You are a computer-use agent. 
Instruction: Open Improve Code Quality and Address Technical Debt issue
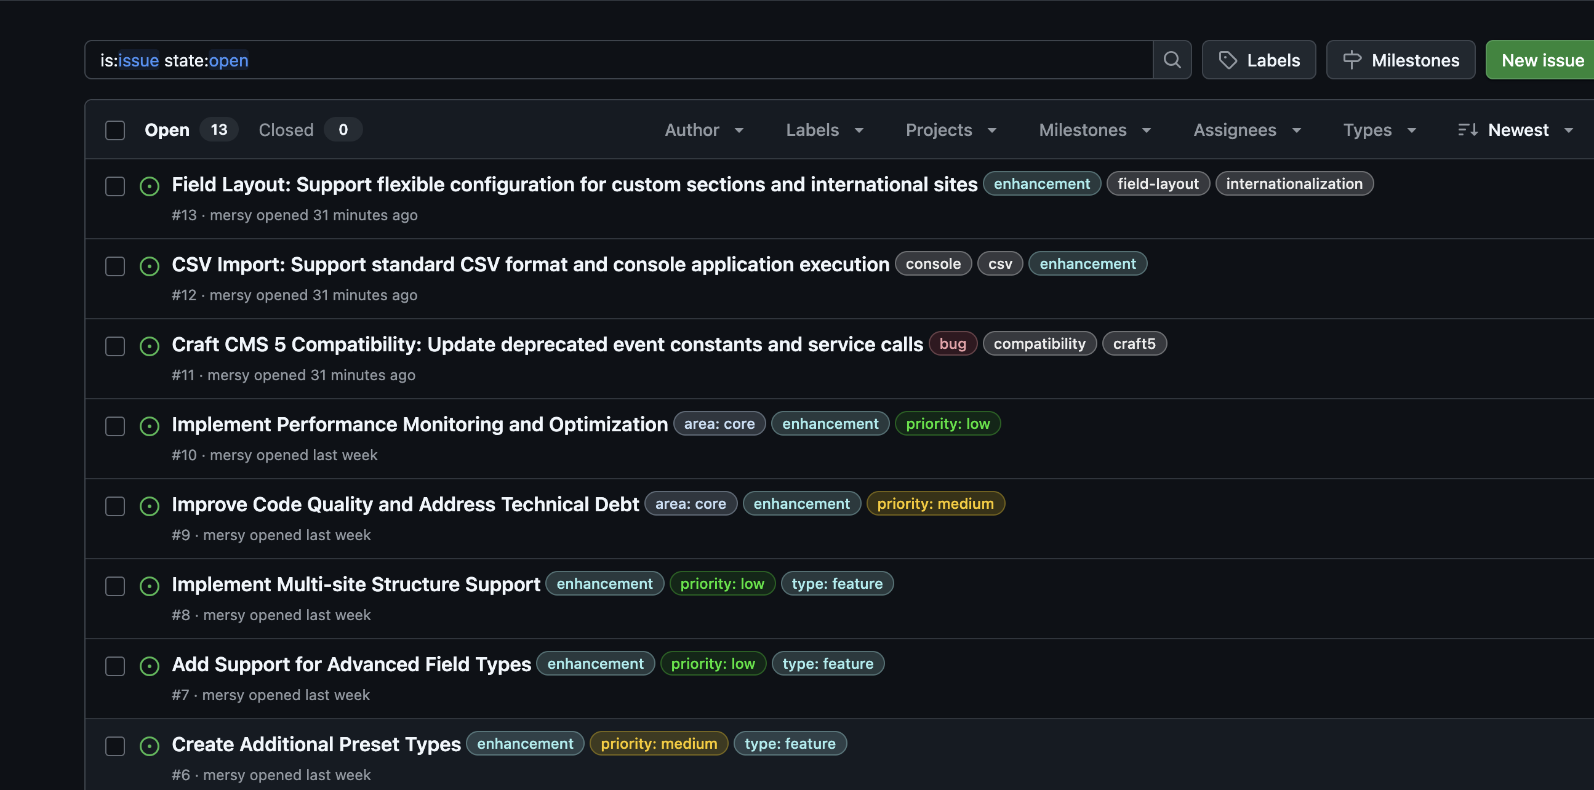405,504
